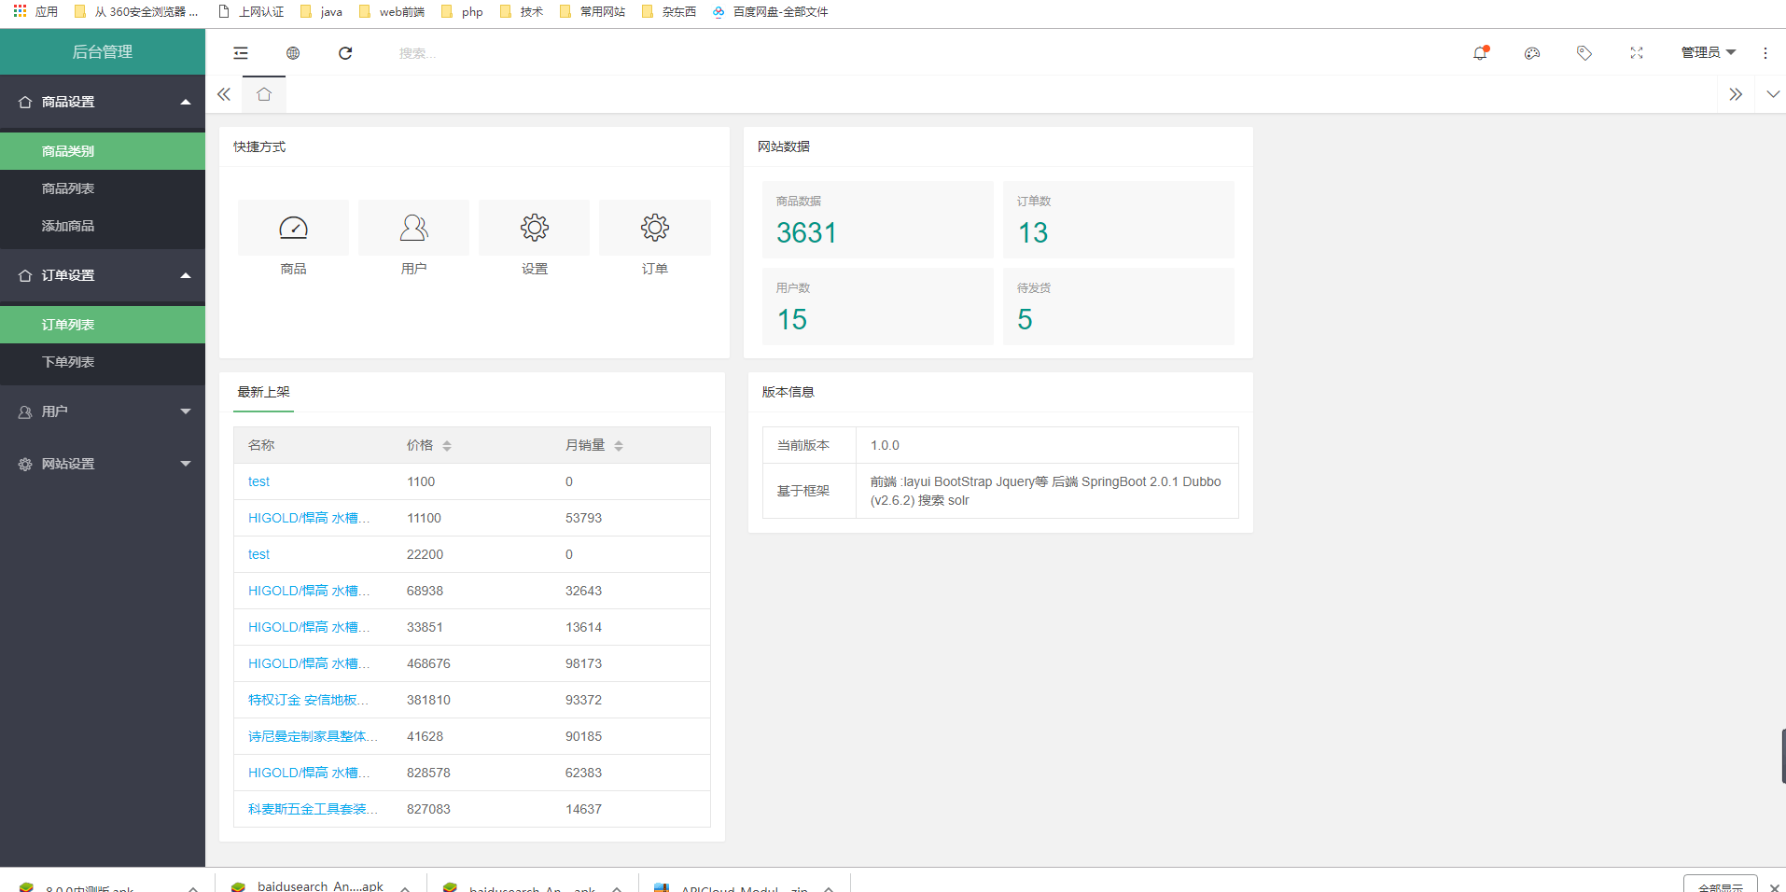Open the java bookmarks folder
This screenshot has height=892, width=1786.
click(322, 12)
